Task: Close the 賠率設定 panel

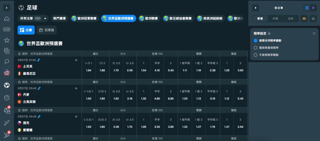Action: coord(314,33)
